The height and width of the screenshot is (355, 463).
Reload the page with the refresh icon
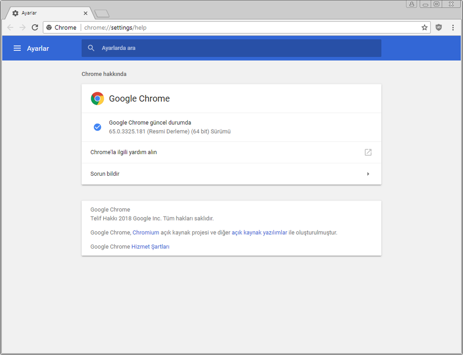[x=35, y=28]
